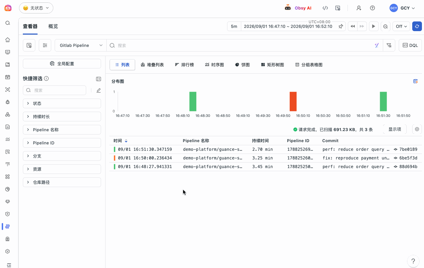Open the search icon in left sidebar
The image size is (424, 268).
pyautogui.click(x=8, y=23)
